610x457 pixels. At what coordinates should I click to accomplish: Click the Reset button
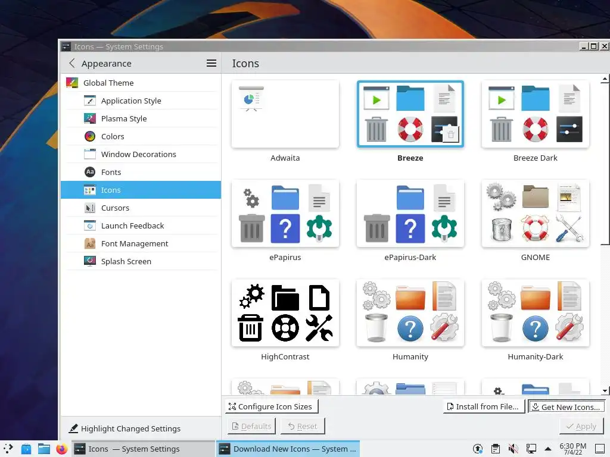click(x=303, y=426)
